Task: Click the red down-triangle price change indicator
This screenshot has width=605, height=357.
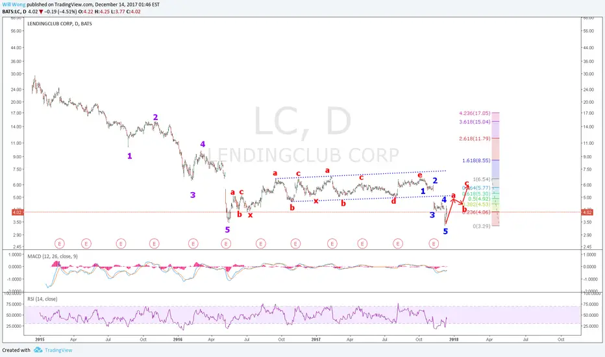Action: point(41,12)
